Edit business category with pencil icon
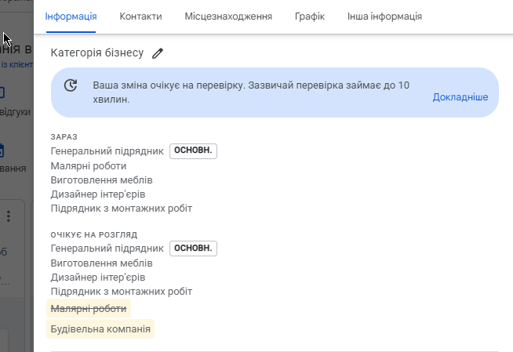 (x=158, y=53)
